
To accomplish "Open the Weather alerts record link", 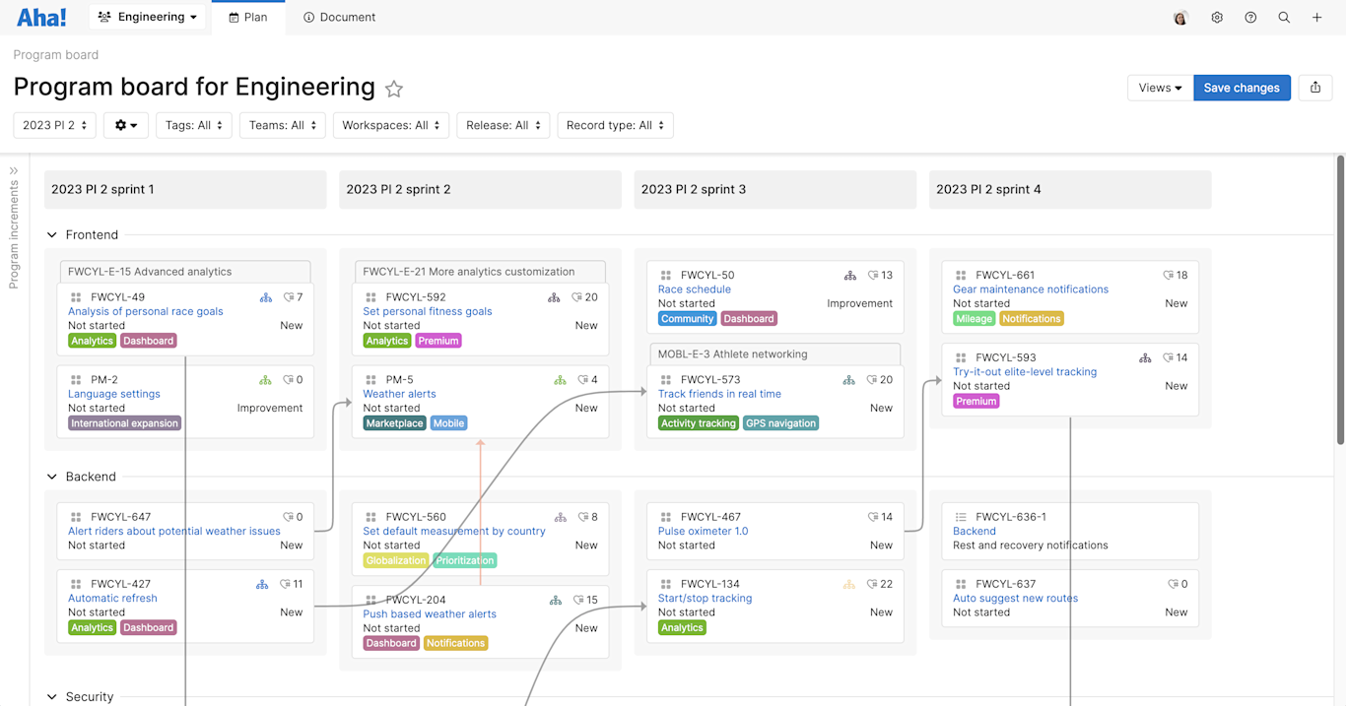I will tap(399, 393).
